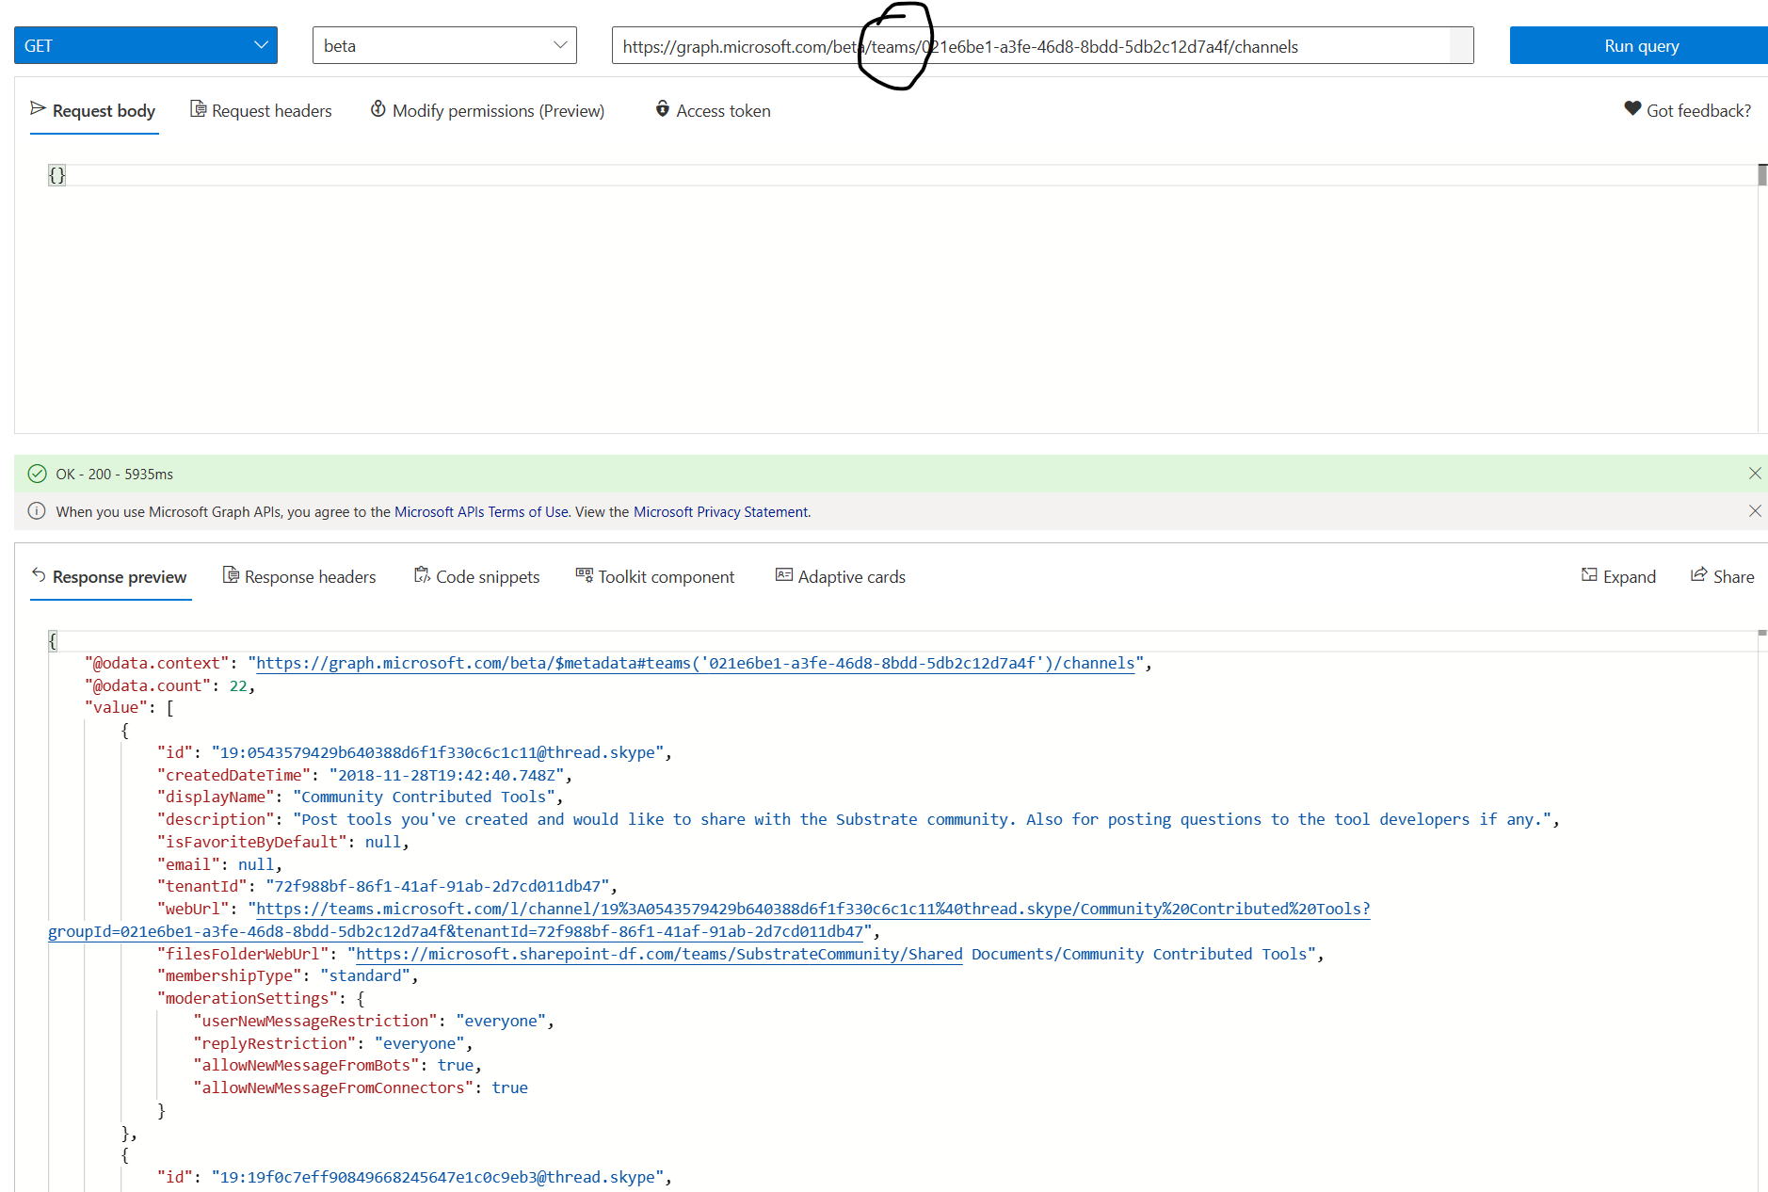Click the query URL input field

[x=1042, y=45]
